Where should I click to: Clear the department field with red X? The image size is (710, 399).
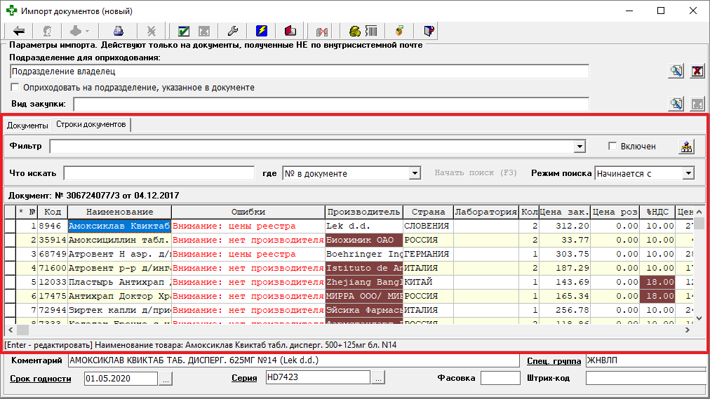pyautogui.click(x=697, y=71)
